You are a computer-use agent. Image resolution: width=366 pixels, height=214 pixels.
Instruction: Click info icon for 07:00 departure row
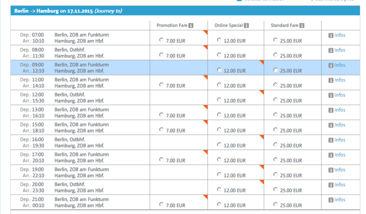pos(331,35)
